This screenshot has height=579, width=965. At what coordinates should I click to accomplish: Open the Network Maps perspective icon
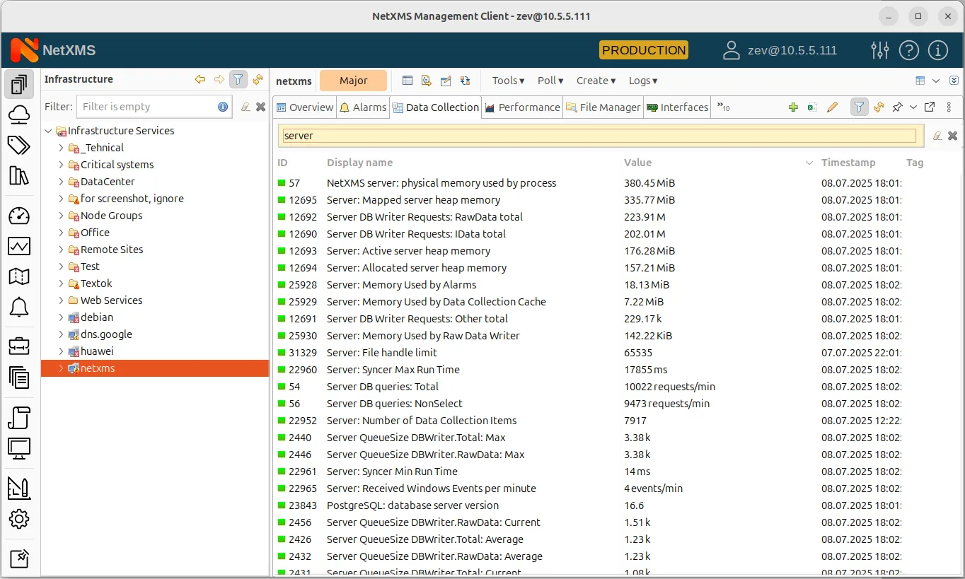19,276
